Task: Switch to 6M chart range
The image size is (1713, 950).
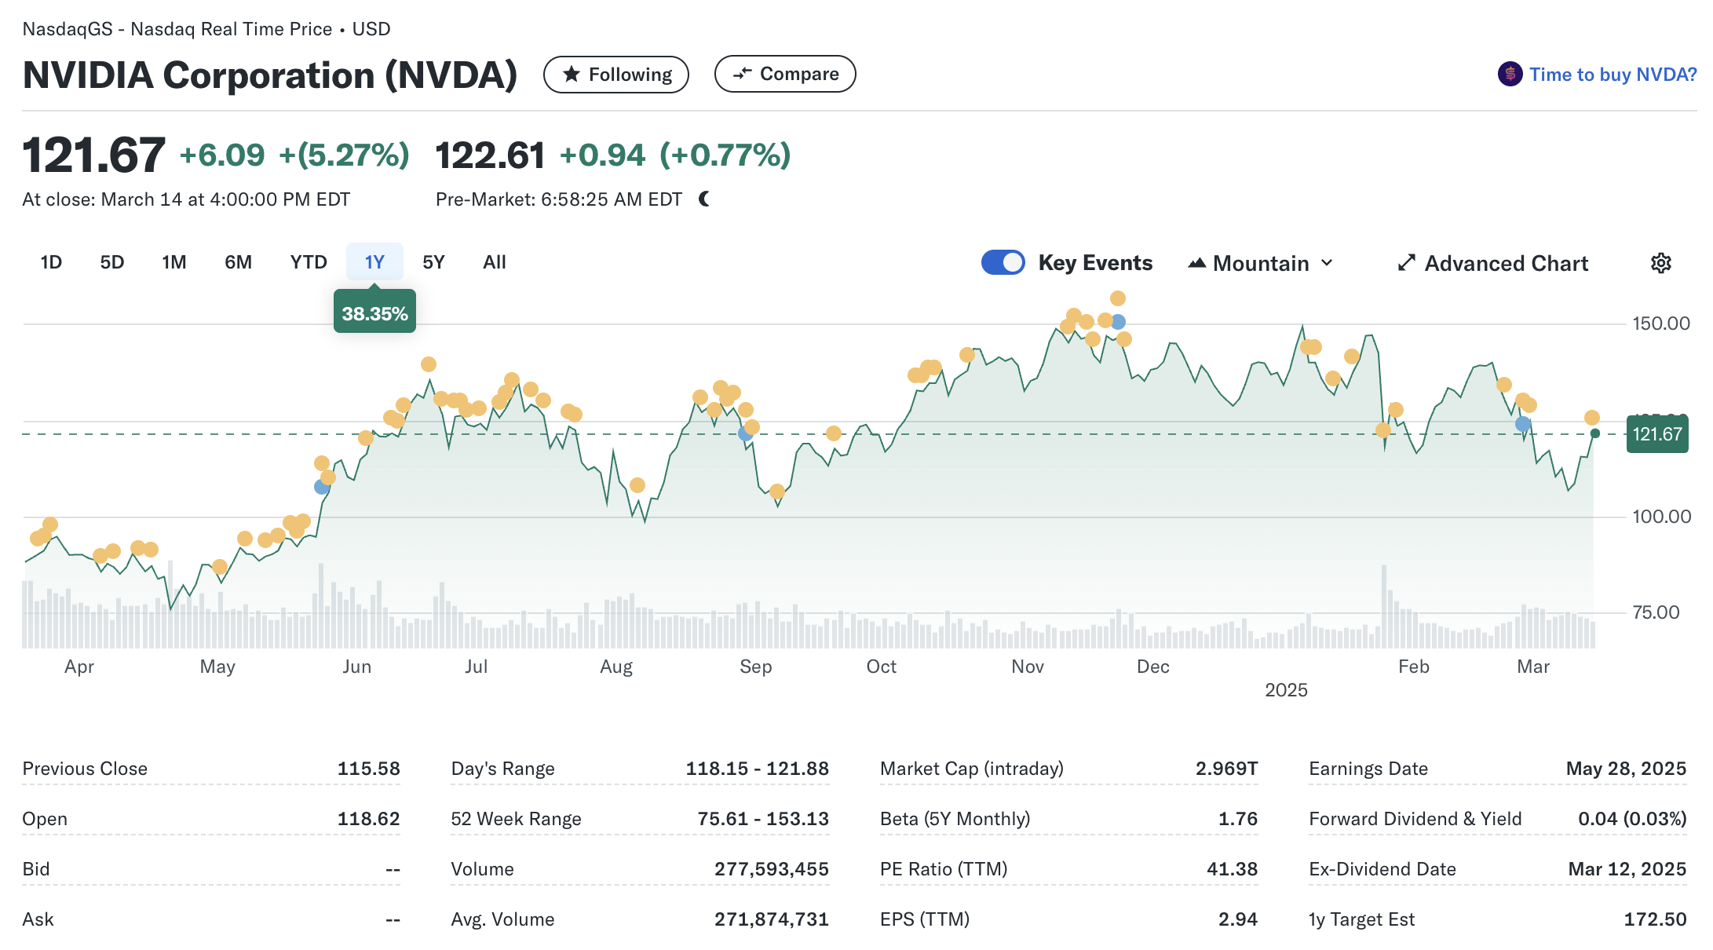Action: point(238,262)
